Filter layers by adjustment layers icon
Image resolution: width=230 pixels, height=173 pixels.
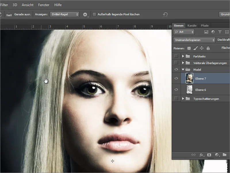pos(213,32)
